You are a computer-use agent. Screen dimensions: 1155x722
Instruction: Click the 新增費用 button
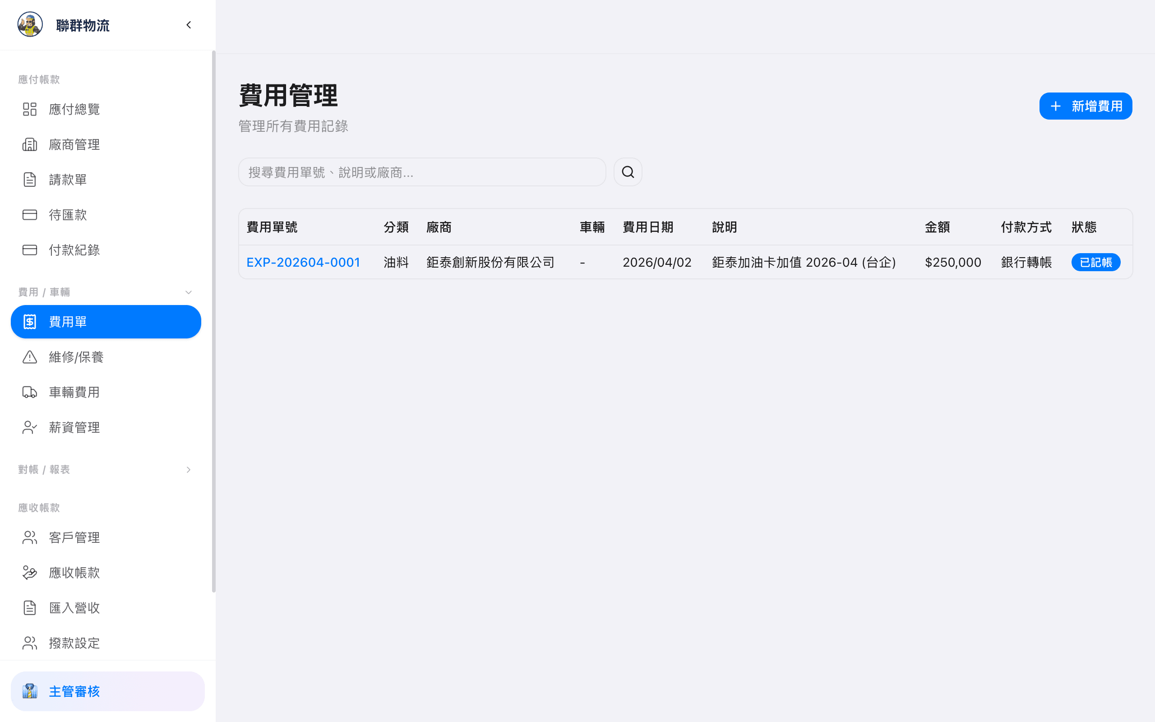pyautogui.click(x=1086, y=106)
